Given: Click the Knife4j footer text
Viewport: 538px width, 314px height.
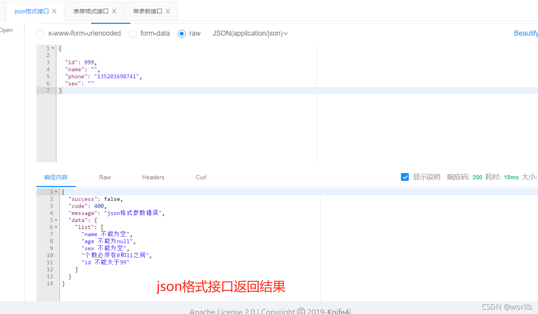Looking at the screenshot, I should click(x=339, y=311).
